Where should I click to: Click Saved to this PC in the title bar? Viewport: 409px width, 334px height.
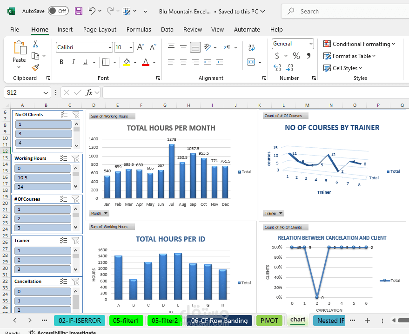click(238, 11)
